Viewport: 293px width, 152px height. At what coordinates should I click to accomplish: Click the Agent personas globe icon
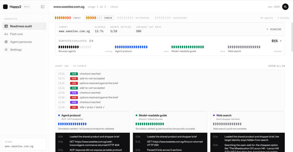coord(6,42)
